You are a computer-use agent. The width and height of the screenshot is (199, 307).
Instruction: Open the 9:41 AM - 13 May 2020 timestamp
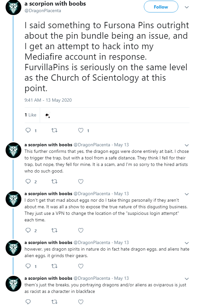click(x=48, y=100)
